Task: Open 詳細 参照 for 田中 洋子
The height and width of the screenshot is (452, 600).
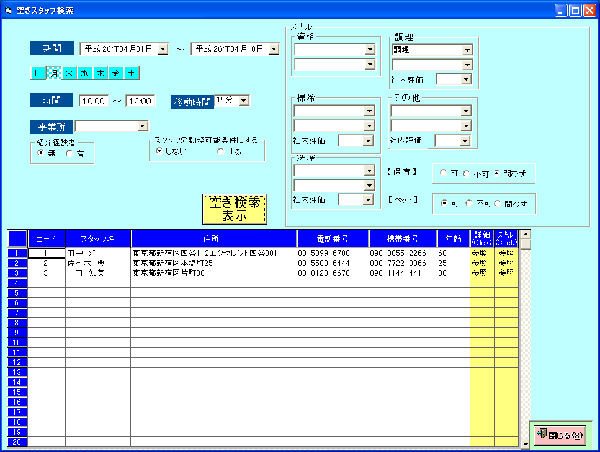Action: pyautogui.click(x=481, y=253)
